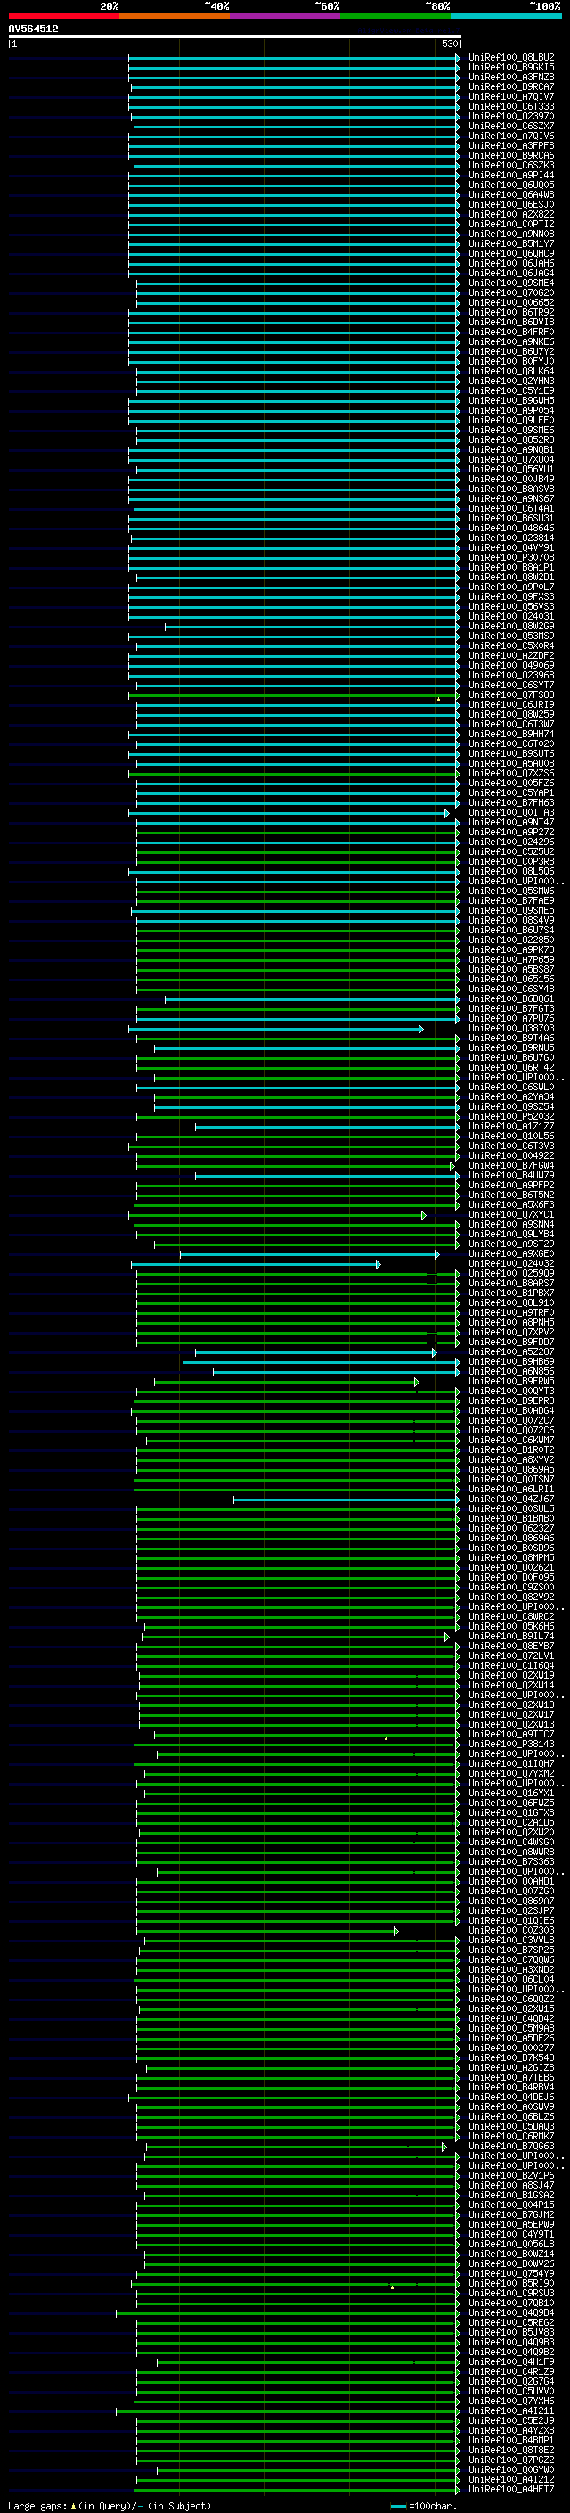Select hit UniRef100_B6DQ61

pos(511,999)
